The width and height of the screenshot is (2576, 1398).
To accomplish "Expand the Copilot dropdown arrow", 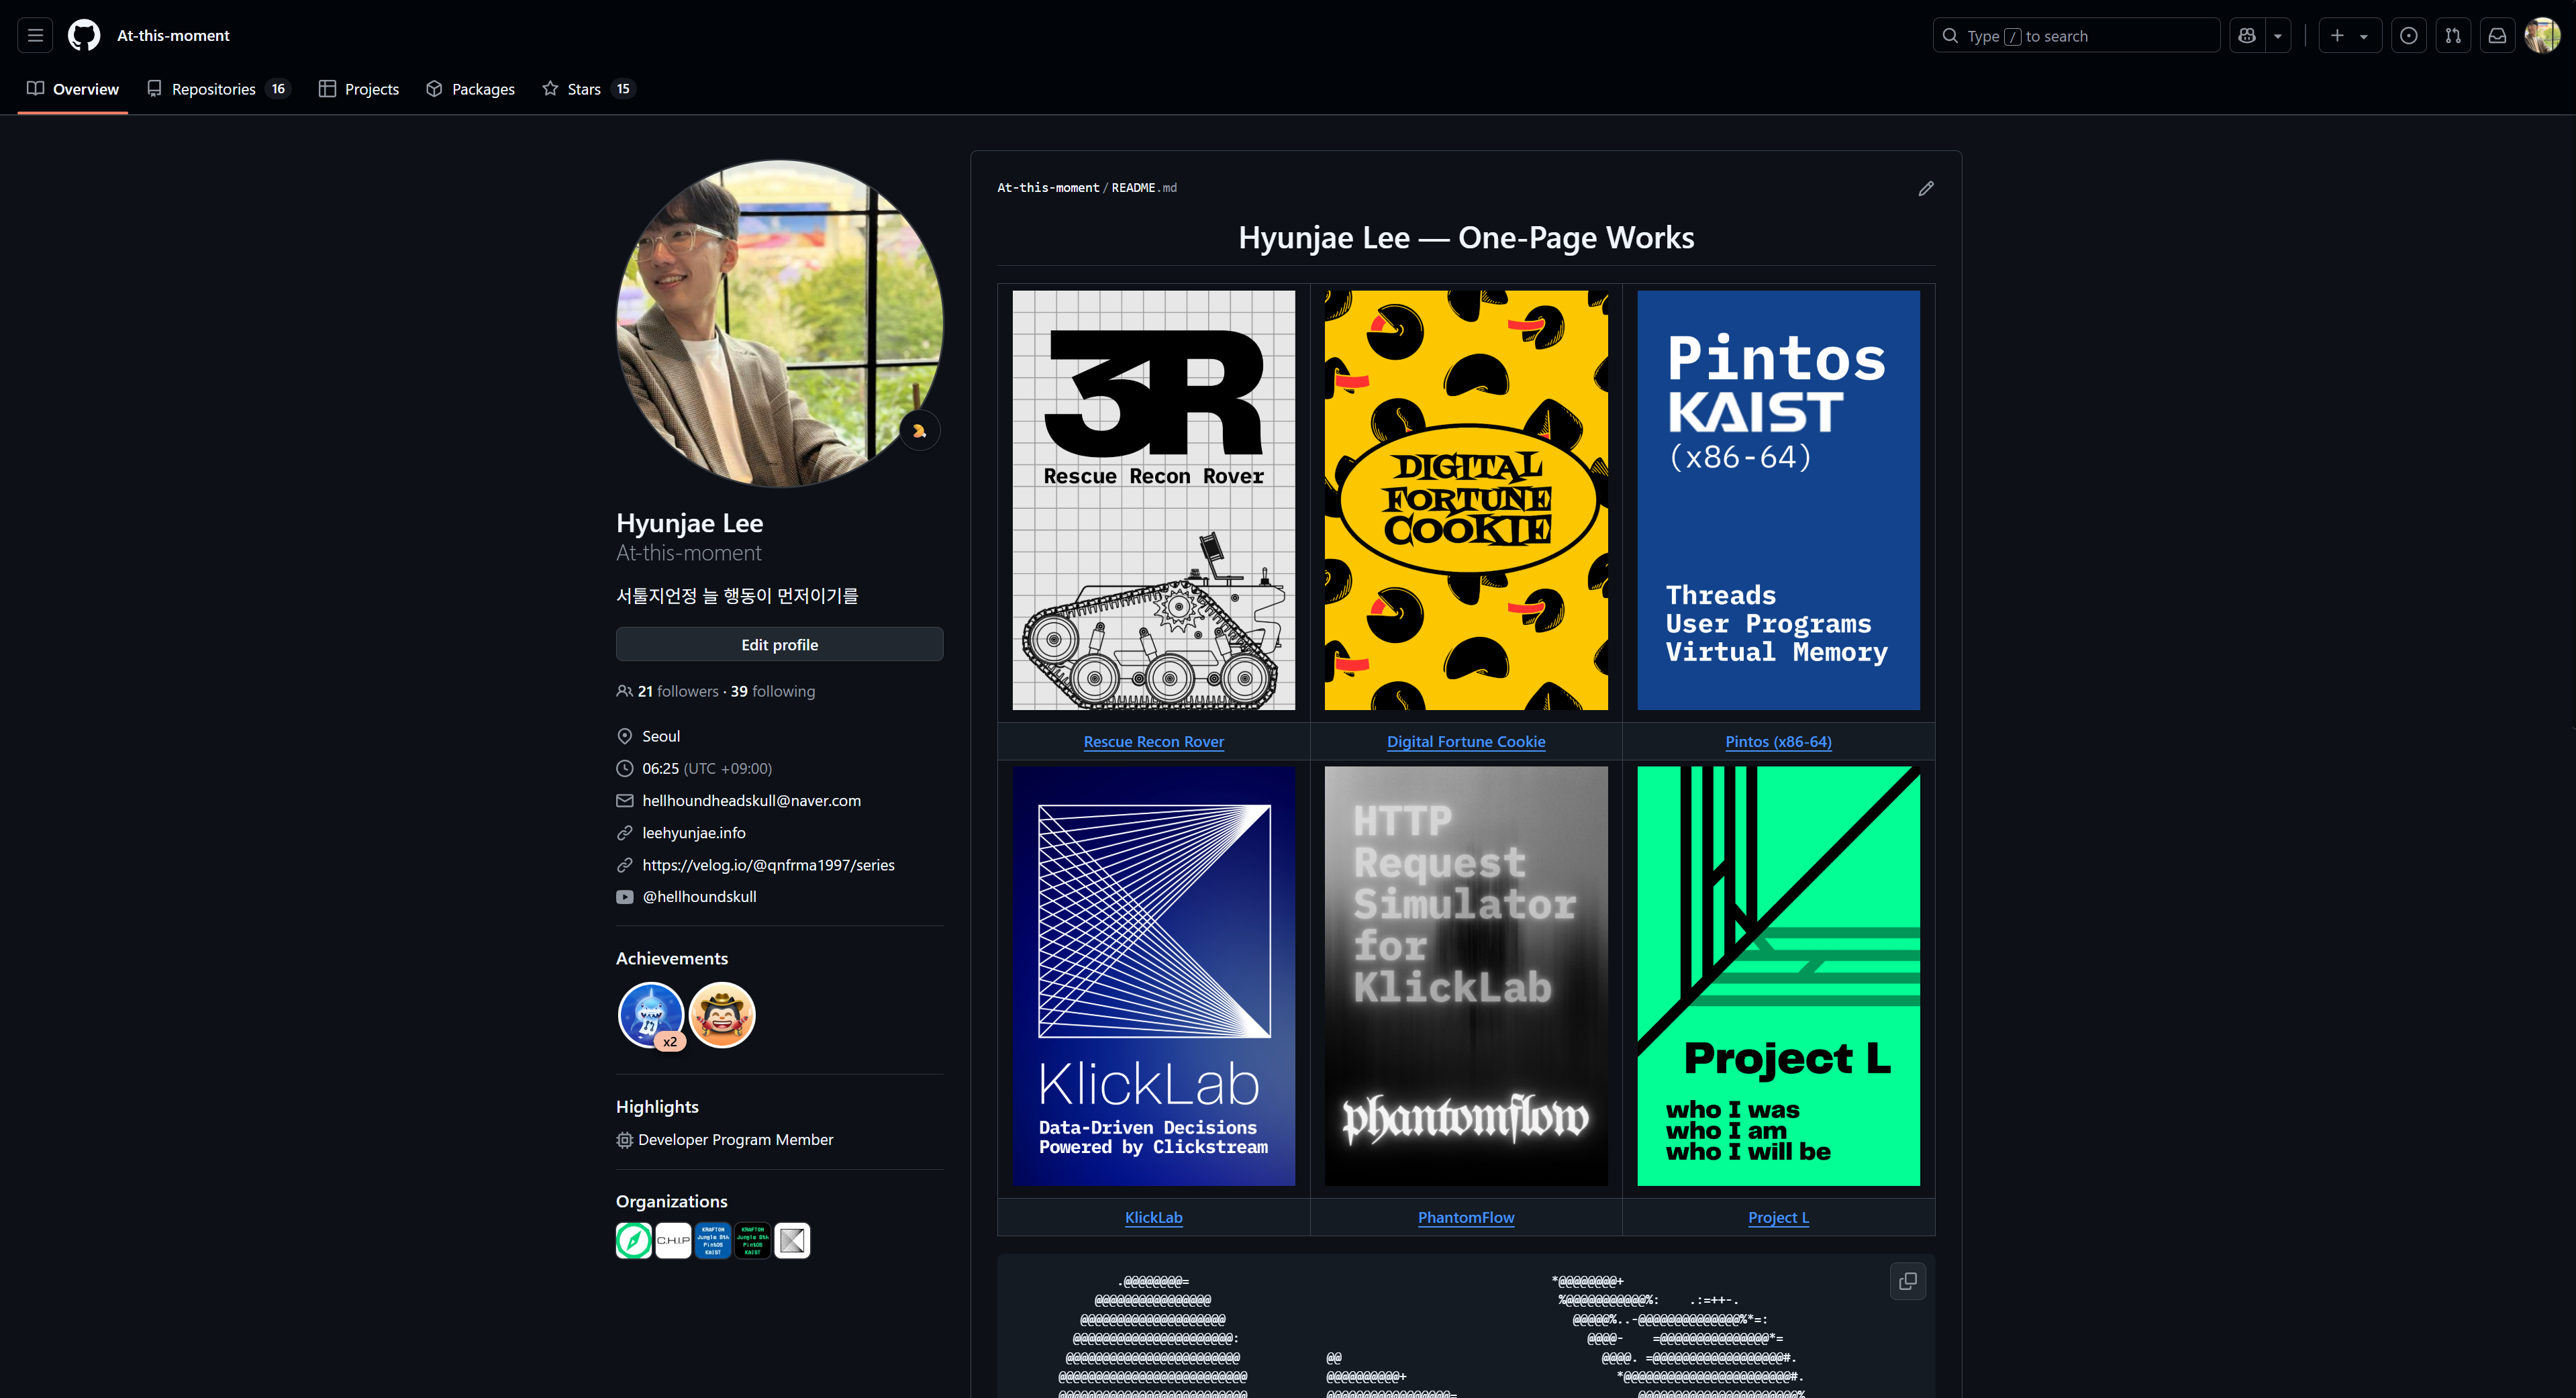I will point(2278,36).
